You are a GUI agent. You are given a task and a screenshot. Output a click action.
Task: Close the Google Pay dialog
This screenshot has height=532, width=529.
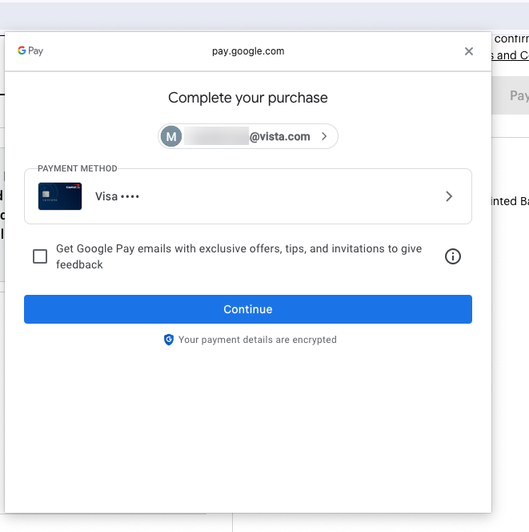[x=469, y=51]
